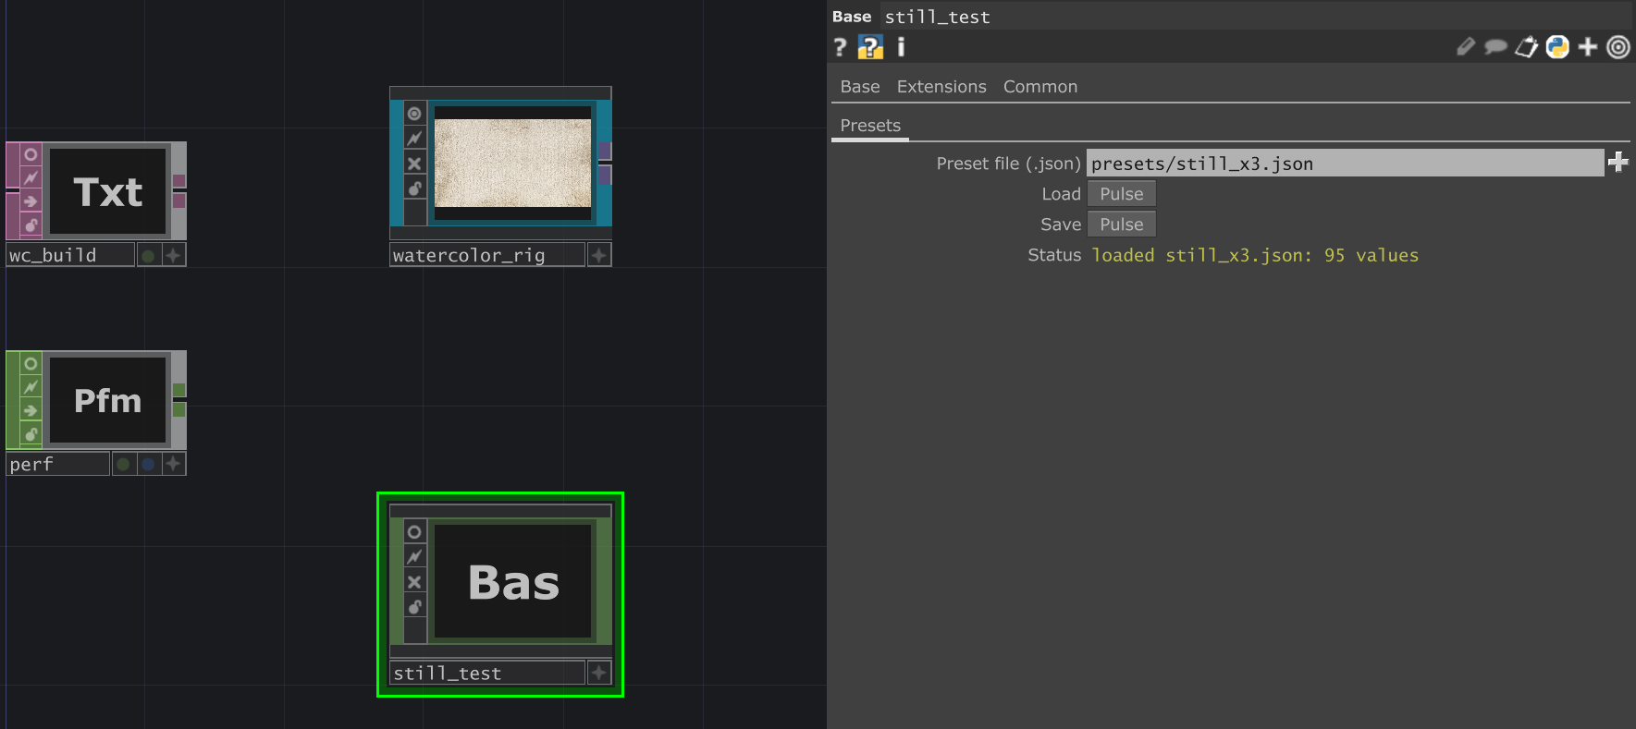This screenshot has width=1636, height=729.
Task: Open the Common parameter tab
Action: pyautogui.click(x=1040, y=87)
